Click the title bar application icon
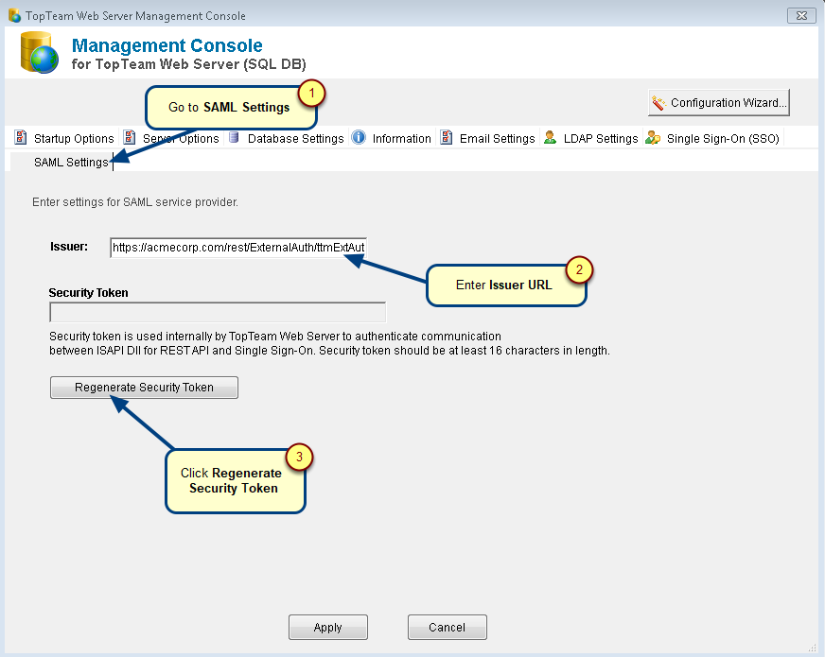The image size is (825, 657). (15, 15)
